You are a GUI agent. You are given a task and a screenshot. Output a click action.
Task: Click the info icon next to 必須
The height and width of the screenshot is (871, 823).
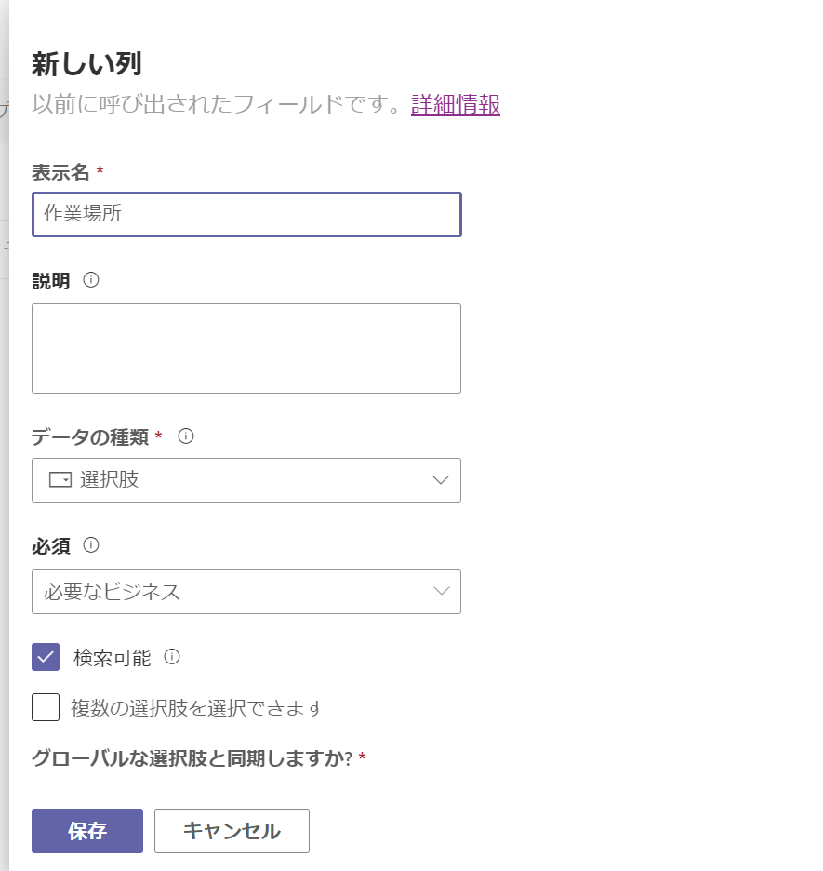91,544
